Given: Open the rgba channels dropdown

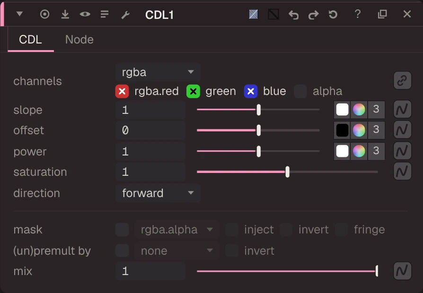Looking at the screenshot, I should 158,72.
